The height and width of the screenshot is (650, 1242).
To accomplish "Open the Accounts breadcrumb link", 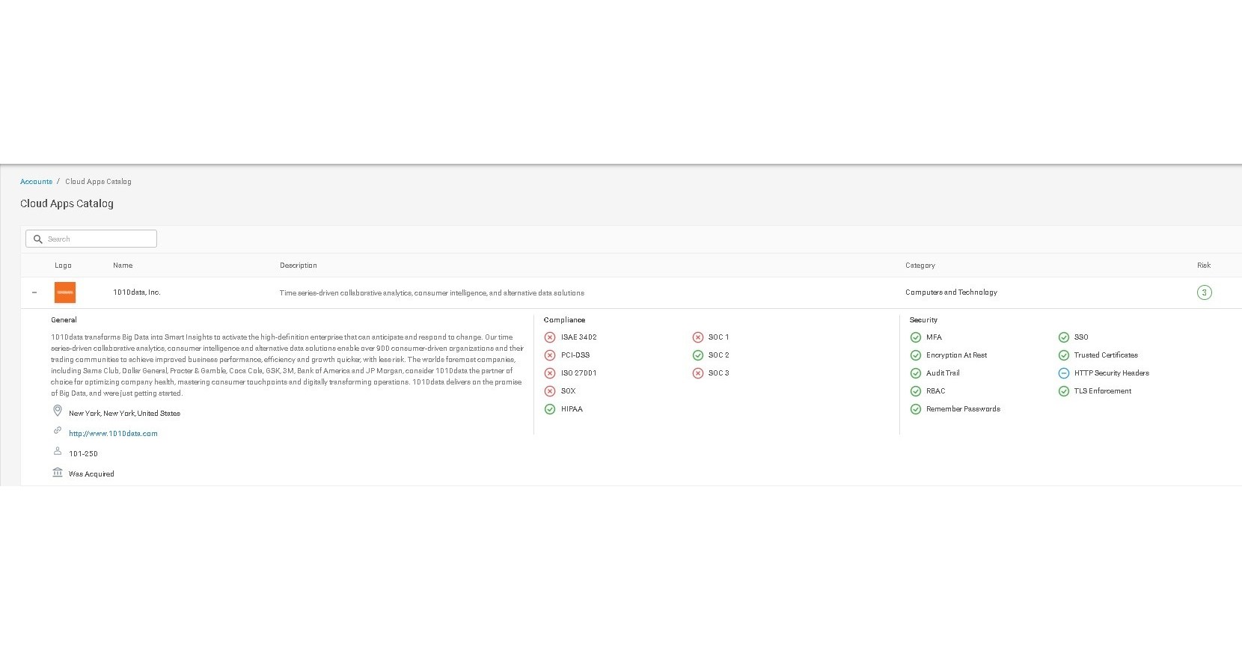I will click(x=36, y=182).
